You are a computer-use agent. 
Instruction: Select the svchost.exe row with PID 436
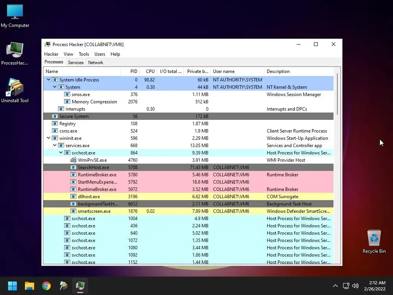pos(188,225)
